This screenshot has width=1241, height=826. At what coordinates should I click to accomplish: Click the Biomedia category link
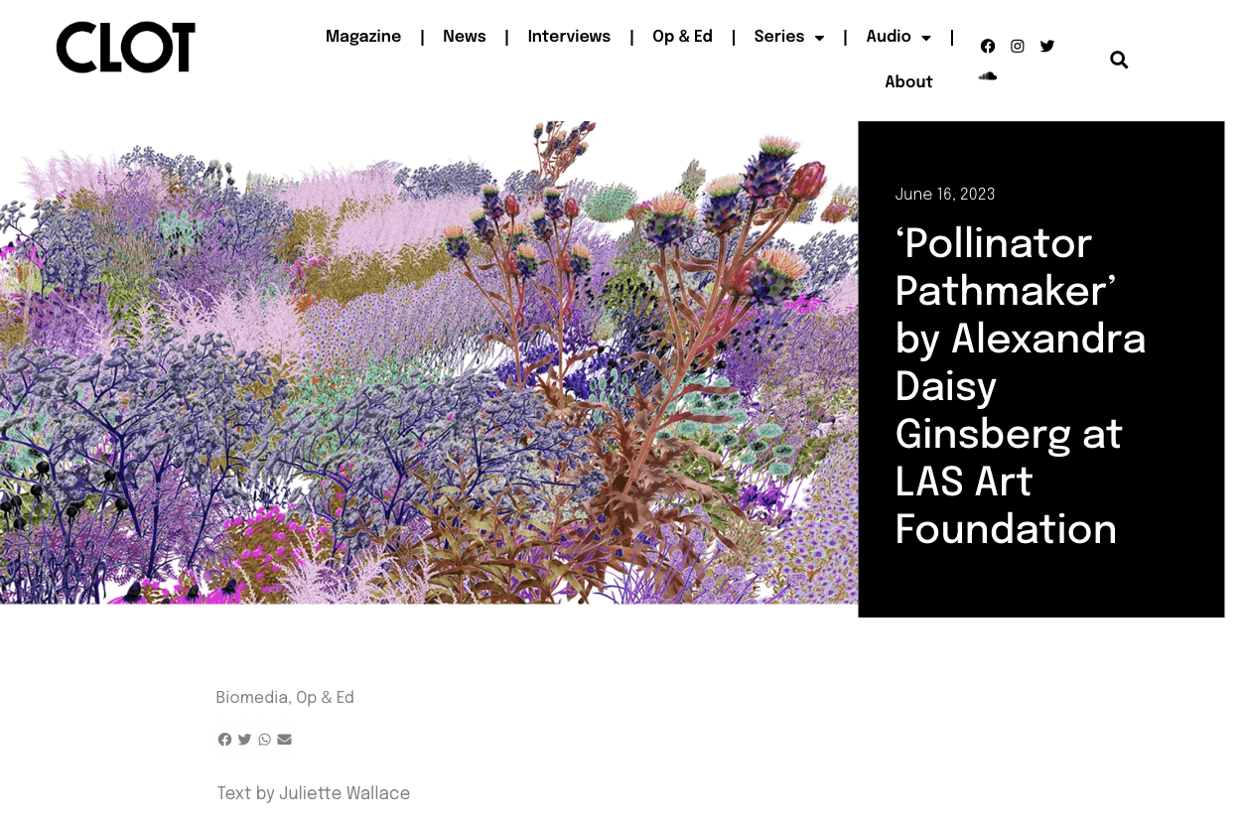251,698
